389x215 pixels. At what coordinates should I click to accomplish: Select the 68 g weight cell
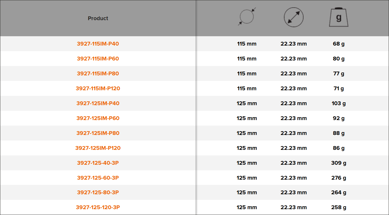click(x=339, y=44)
